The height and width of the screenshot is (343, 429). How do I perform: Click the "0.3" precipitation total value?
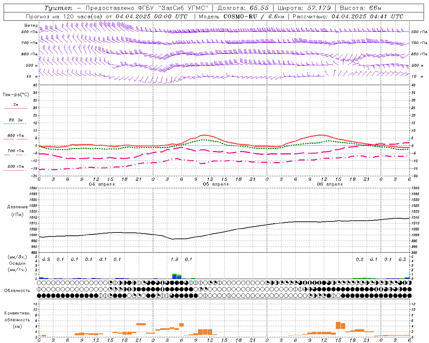tap(46, 260)
